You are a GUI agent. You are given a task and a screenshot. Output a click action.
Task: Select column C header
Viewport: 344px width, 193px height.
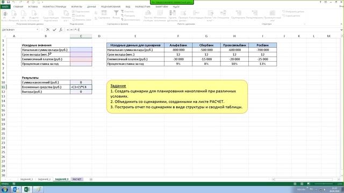point(81,36)
